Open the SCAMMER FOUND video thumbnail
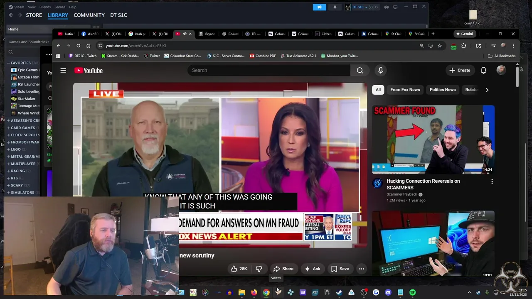 [x=433, y=140]
